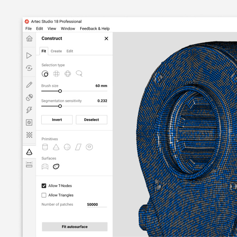
Task: Open the Tools lightning bolt icon
Action: coord(29,110)
